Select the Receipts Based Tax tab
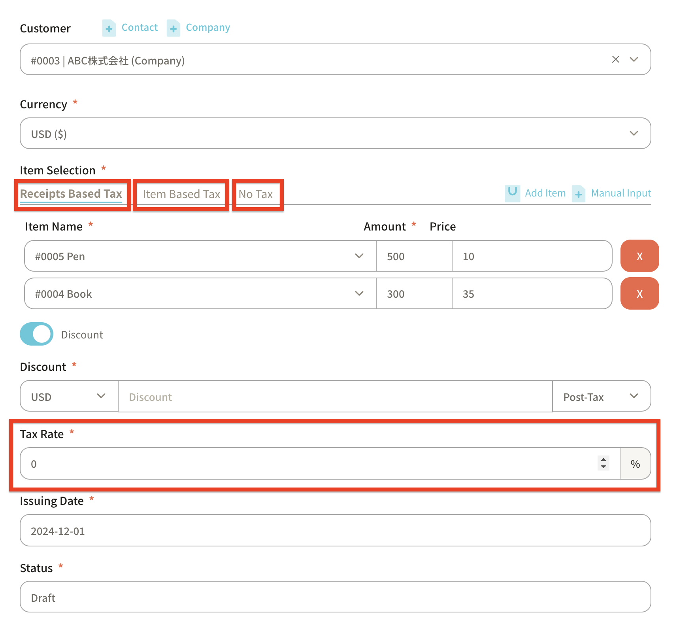 click(x=71, y=194)
